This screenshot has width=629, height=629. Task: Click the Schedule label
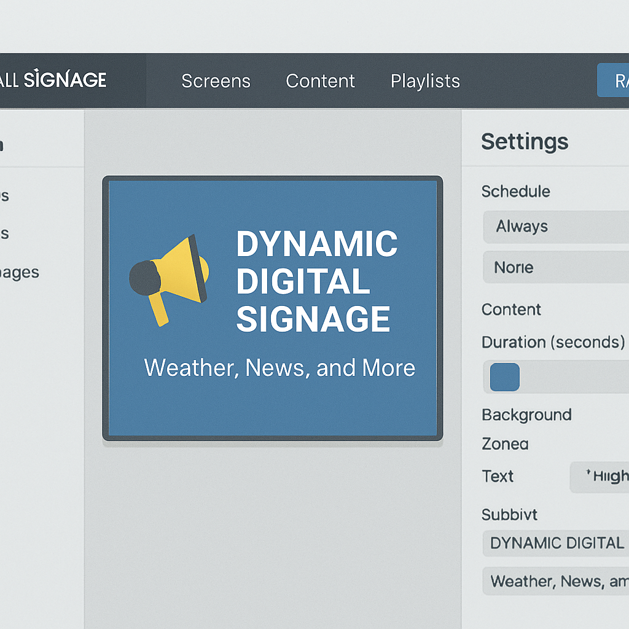click(x=515, y=192)
